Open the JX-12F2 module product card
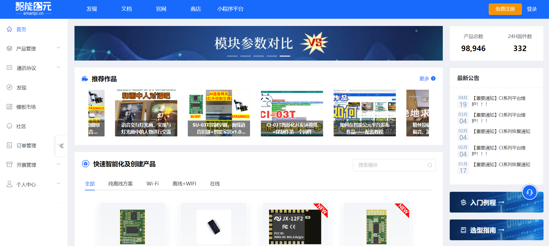549x246 pixels. tap(295, 225)
